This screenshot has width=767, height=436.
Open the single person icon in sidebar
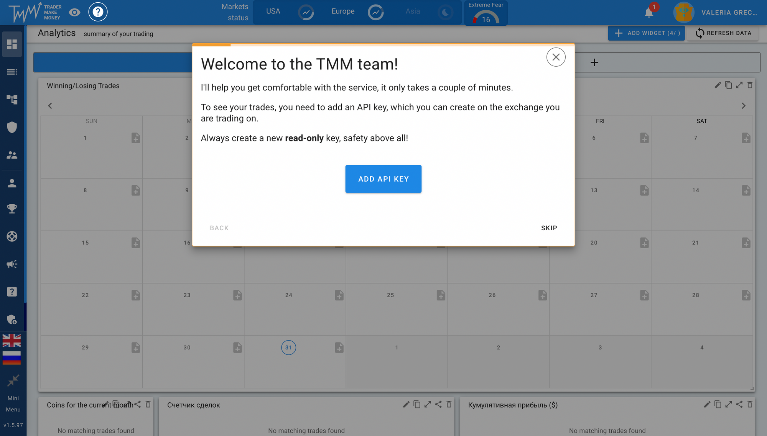pyautogui.click(x=12, y=184)
